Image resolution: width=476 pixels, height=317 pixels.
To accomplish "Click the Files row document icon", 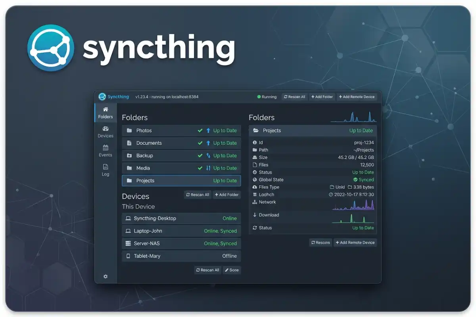I will point(255,165).
